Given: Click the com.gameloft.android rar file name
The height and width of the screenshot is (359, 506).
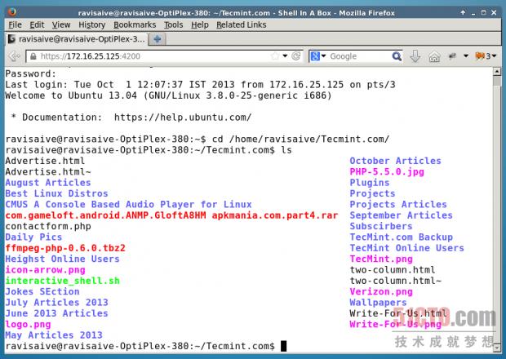Looking at the screenshot, I should [171, 215].
